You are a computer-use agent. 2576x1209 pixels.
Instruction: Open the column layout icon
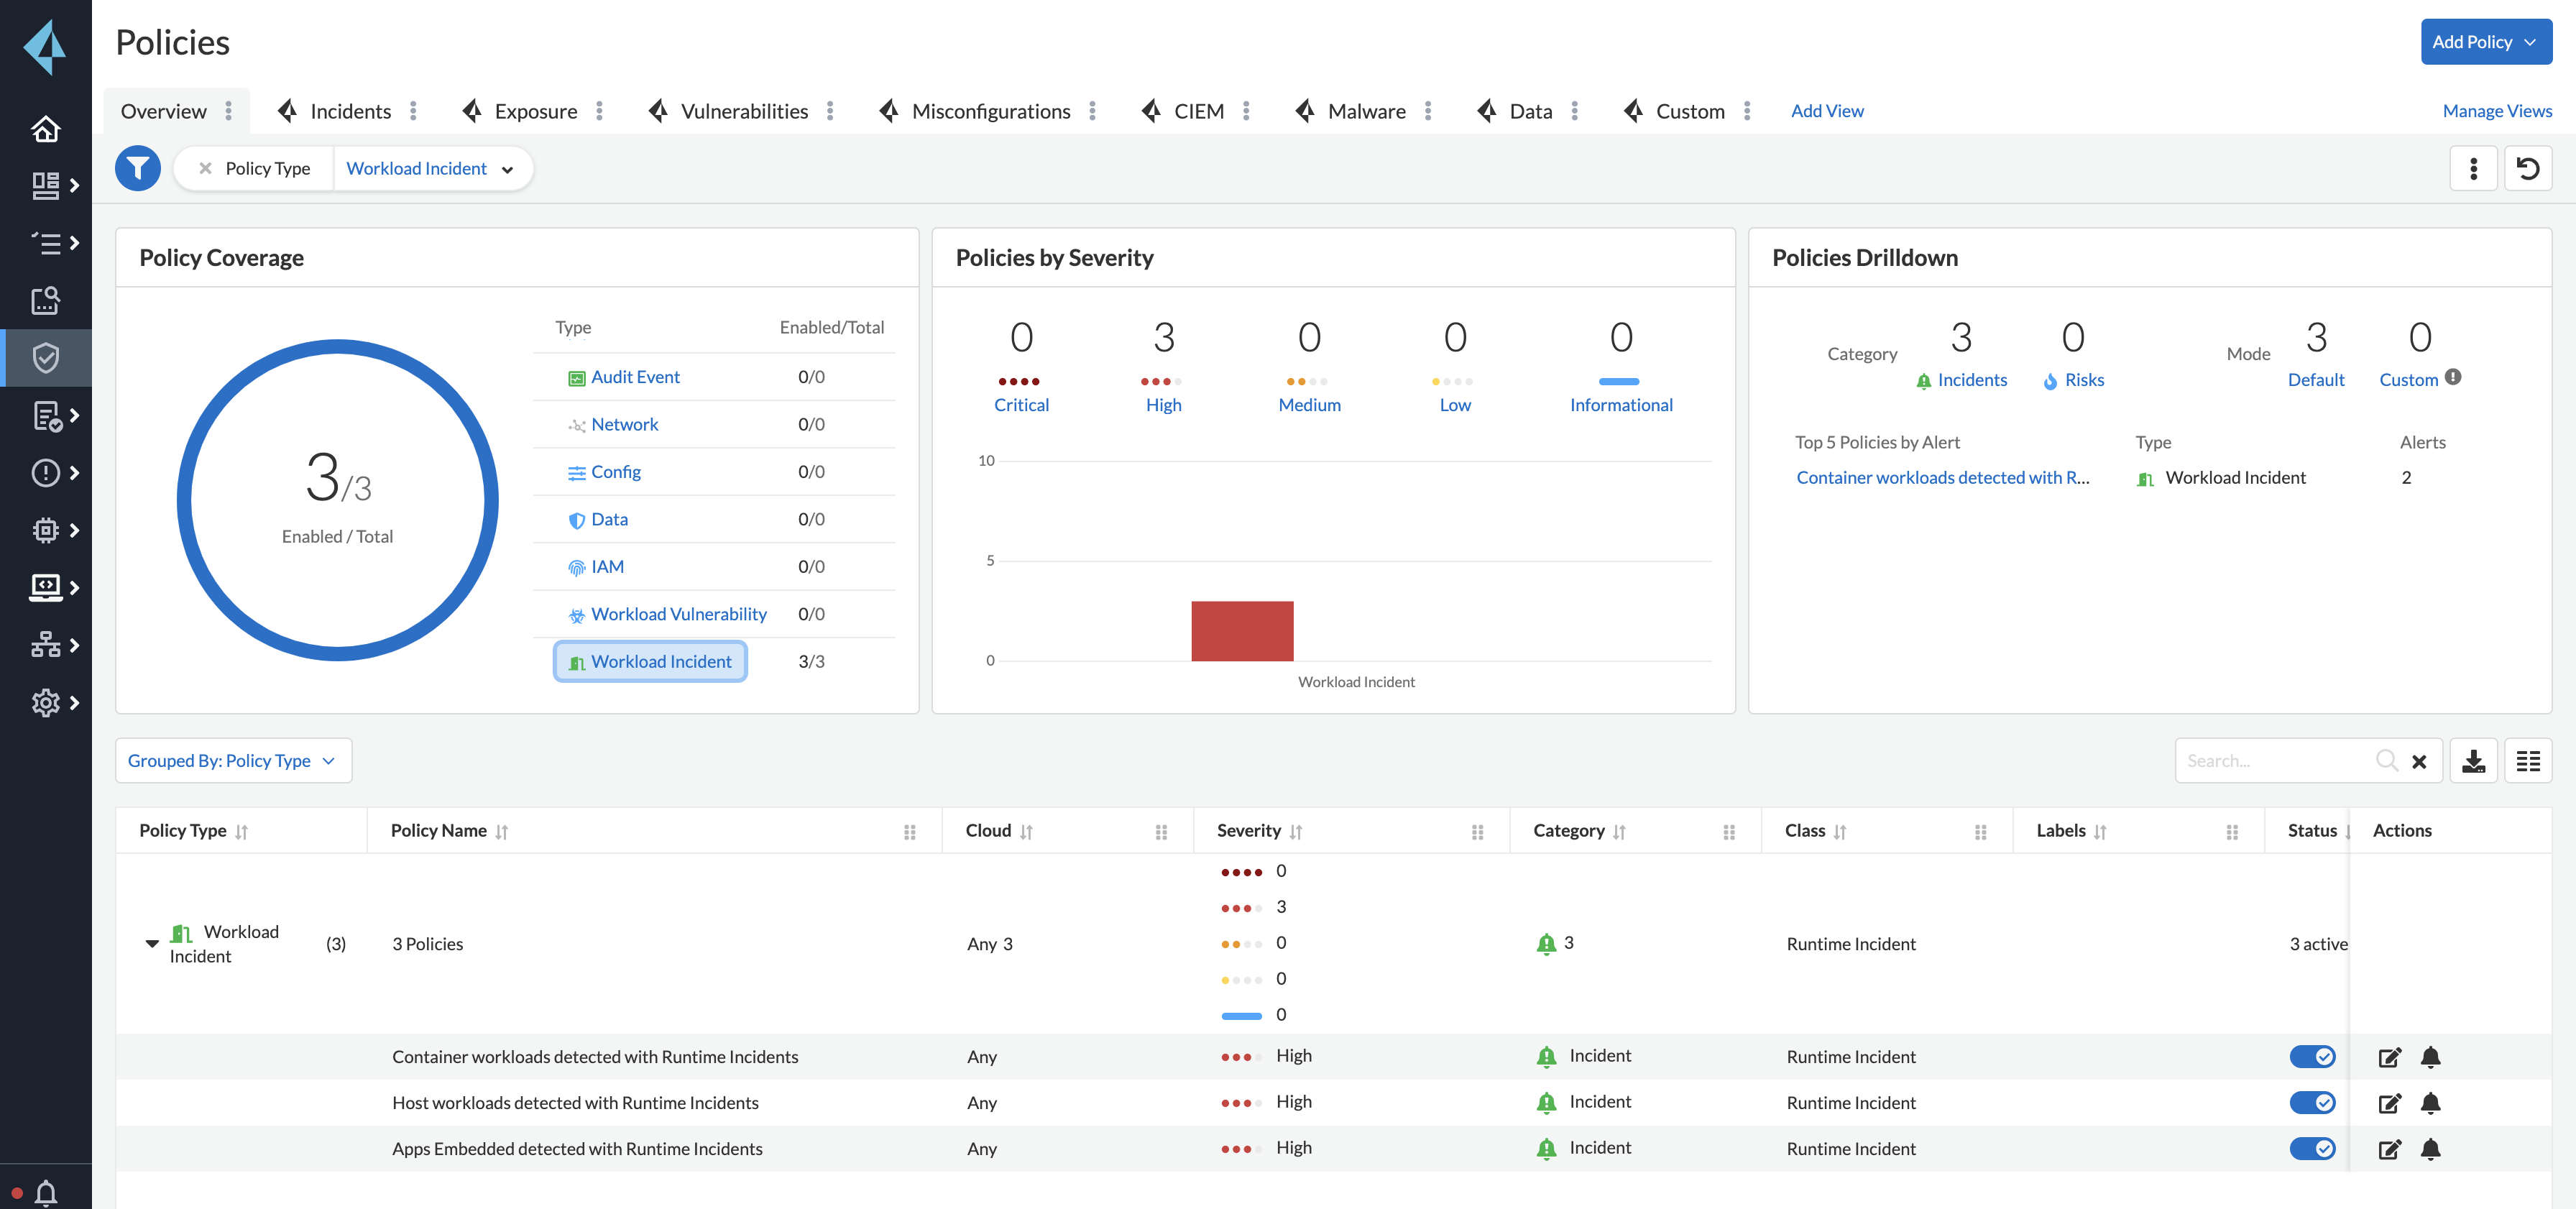(x=2528, y=761)
